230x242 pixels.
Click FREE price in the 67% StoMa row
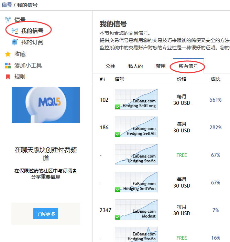(x=182, y=155)
